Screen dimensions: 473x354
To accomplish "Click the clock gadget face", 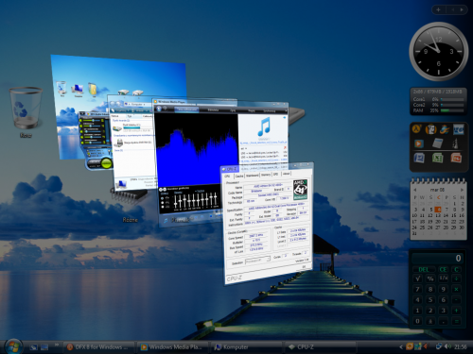I will click(x=438, y=52).
